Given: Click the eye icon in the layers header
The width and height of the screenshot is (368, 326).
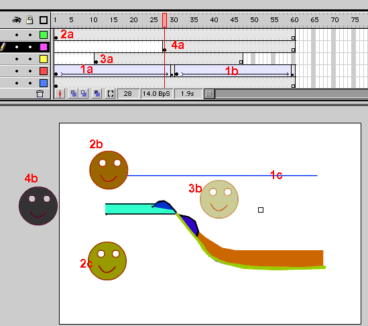Looking at the screenshot, I should click(17, 20).
